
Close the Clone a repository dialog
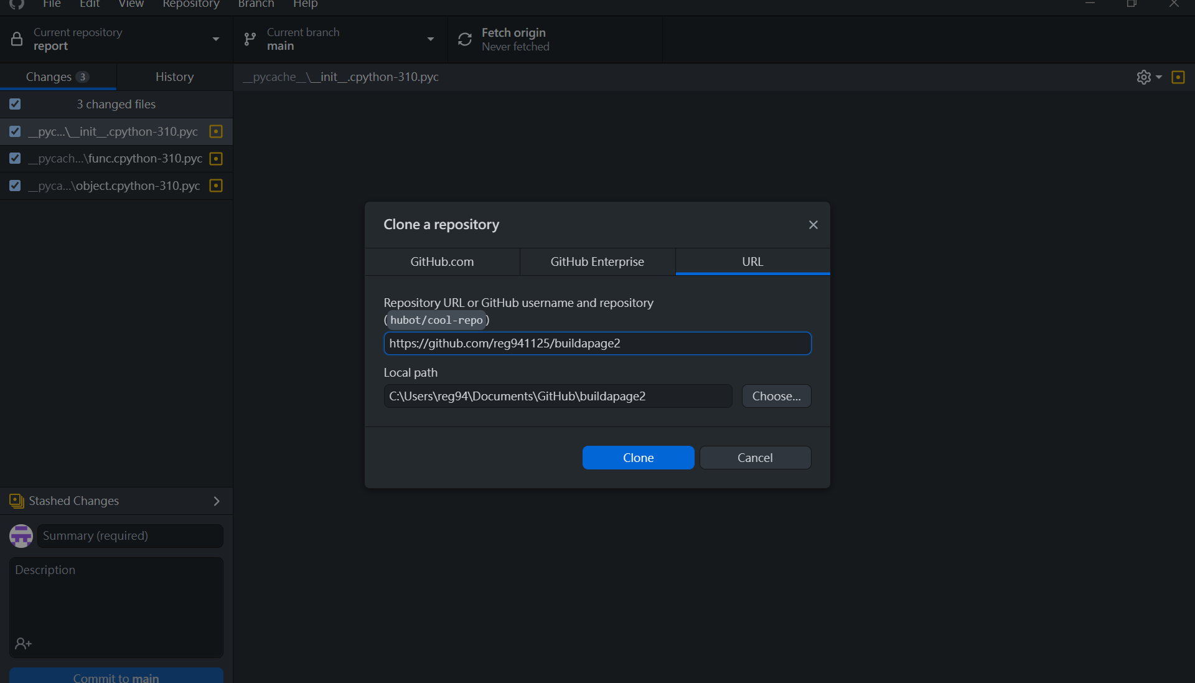click(813, 225)
